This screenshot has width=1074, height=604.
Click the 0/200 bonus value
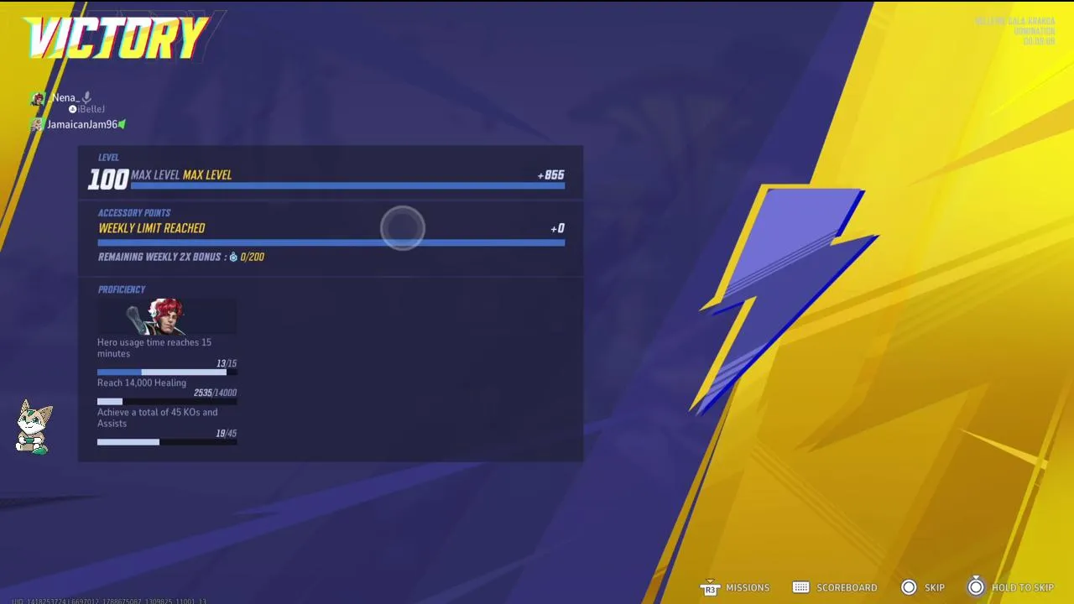252,257
